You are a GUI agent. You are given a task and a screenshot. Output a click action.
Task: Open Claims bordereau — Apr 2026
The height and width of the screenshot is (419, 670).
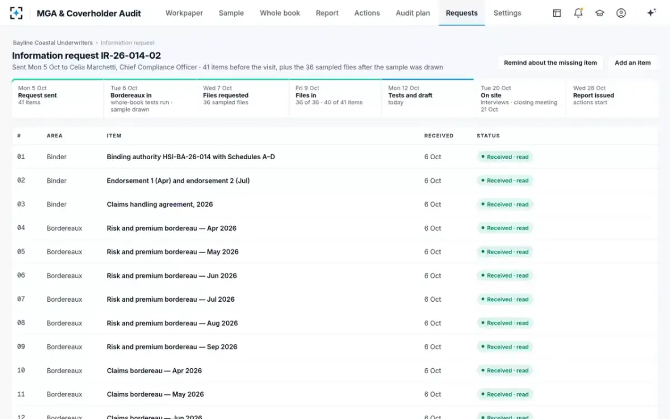click(154, 370)
